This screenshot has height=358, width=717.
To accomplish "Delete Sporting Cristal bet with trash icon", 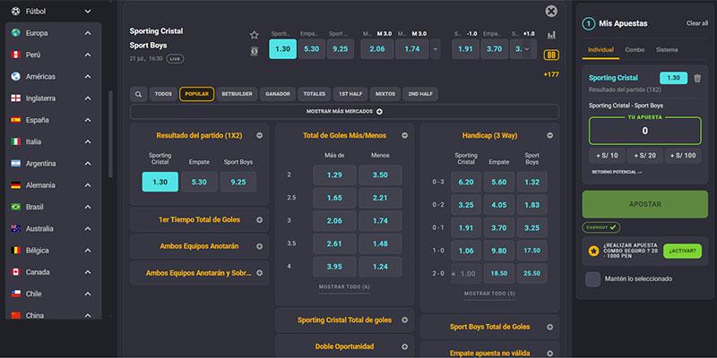I will point(697,78).
